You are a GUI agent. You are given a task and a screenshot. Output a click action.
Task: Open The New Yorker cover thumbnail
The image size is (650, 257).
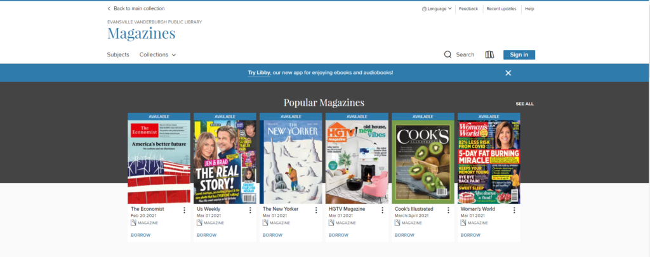pyautogui.click(x=291, y=162)
